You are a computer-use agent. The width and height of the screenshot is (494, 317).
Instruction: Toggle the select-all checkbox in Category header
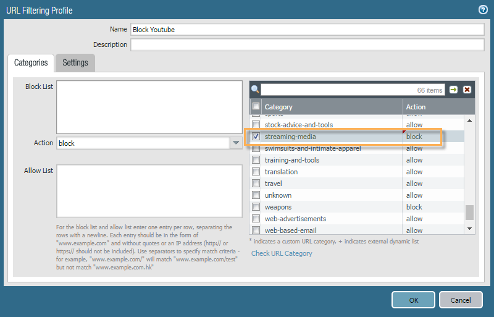click(256, 106)
